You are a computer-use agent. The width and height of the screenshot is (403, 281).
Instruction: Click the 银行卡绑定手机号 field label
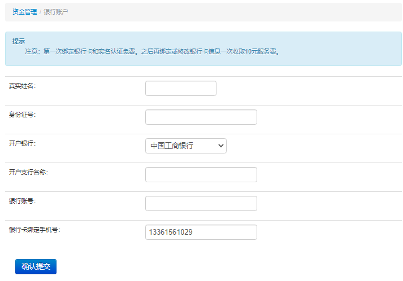point(34,230)
